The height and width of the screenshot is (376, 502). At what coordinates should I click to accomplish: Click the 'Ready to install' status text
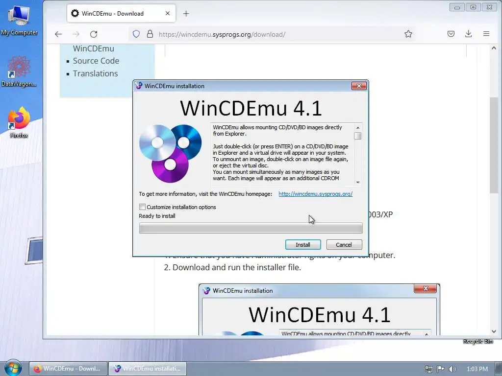(157, 216)
